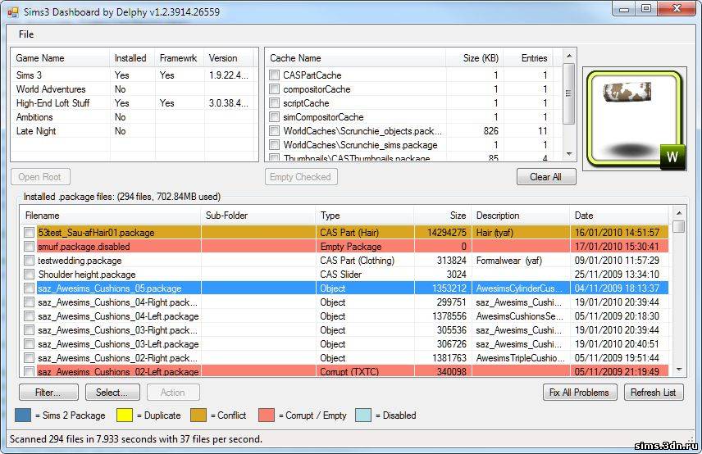The width and height of the screenshot is (702, 454).
Task: Click the Open Root button
Action: point(40,177)
